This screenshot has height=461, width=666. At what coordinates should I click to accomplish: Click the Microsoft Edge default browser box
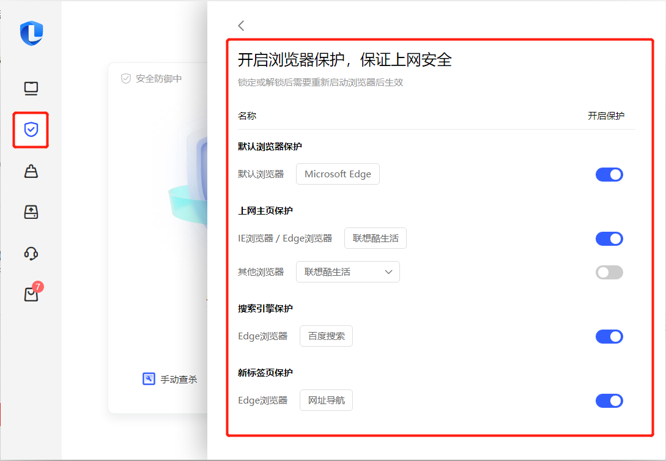[338, 174]
